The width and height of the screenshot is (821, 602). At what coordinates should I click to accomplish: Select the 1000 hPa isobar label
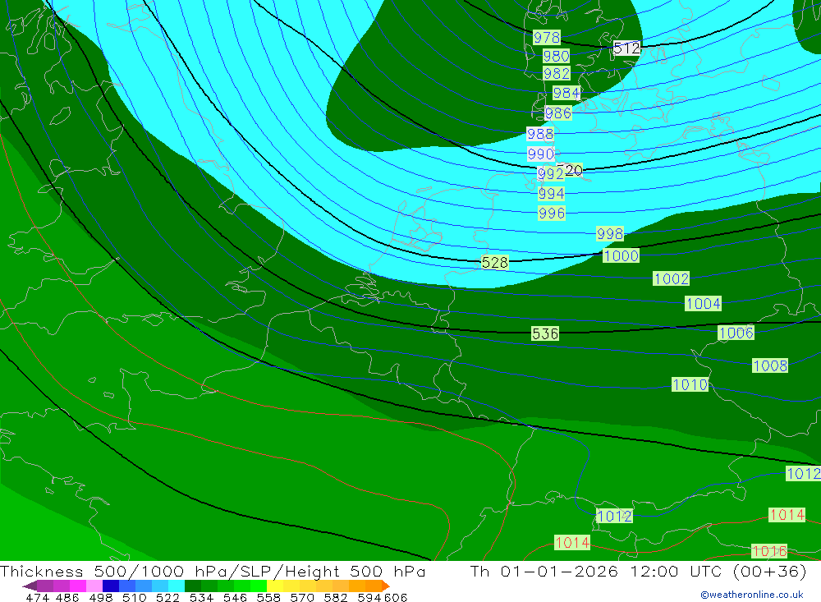coord(621,255)
